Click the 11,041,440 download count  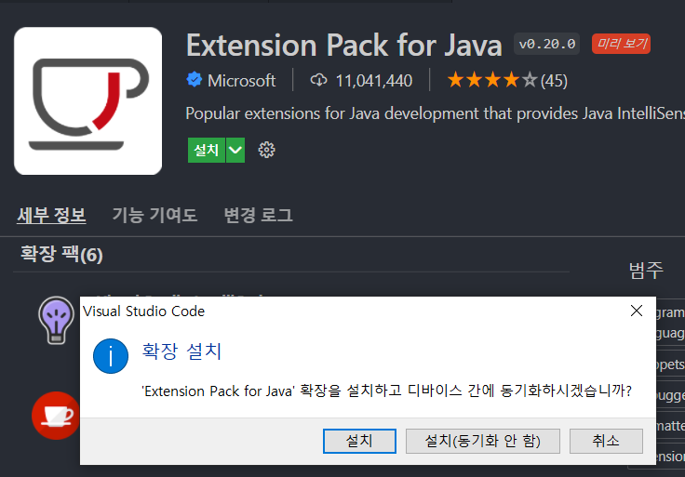(x=374, y=80)
